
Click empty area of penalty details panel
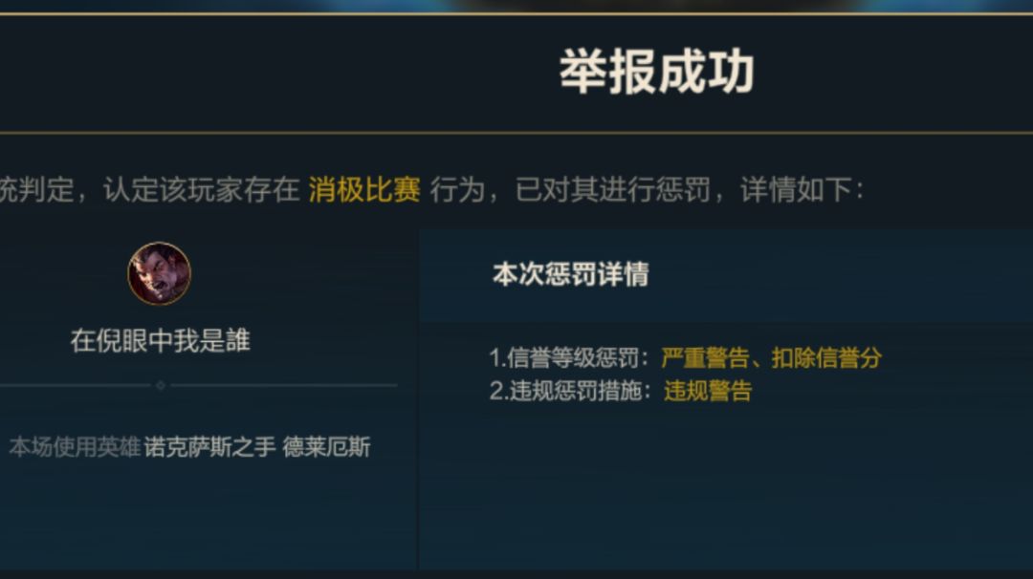point(725,487)
